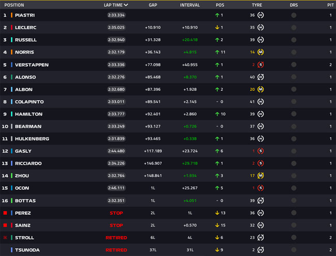The height and width of the screenshot is (256, 336).
Task: Click Verstappen's soft tyre icon
Action: (261, 65)
